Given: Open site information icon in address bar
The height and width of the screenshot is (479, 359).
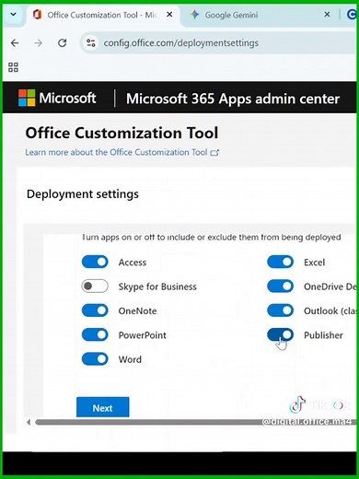Looking at the screenshot, I should point(91,43).
